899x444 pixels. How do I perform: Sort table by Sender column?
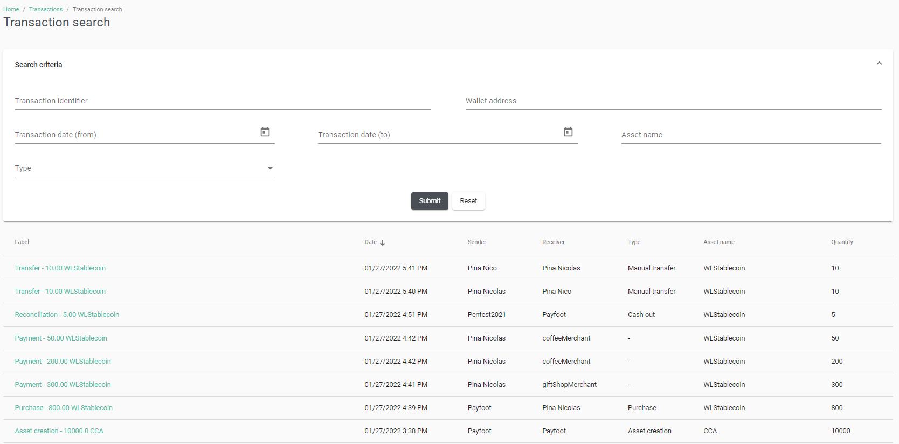477,242
